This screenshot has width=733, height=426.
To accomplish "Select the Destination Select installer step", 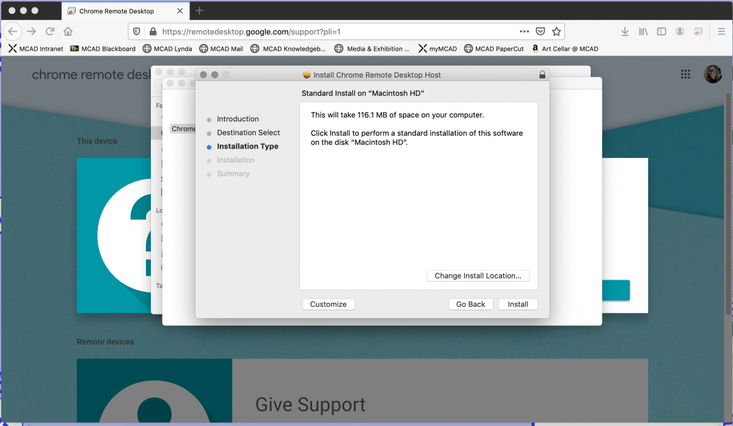I will click(248, 133).
